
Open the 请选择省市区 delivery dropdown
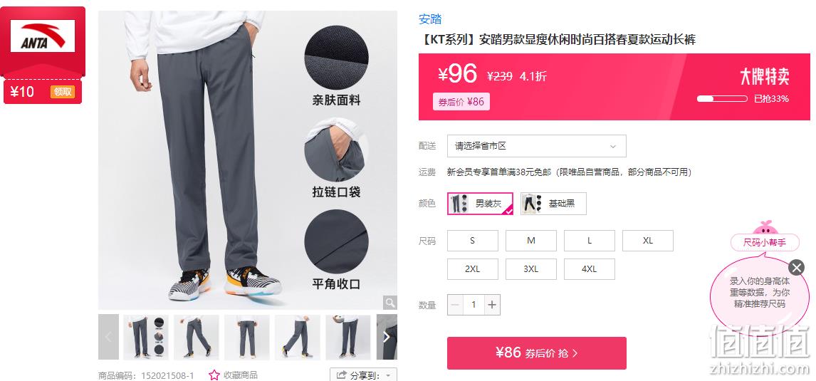point(537,146)
